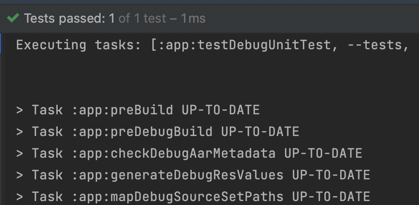Screen dimensions: 419x205
Task: Click the blue marker on the left gutter
Action: pyautogui.click(x=1, y=43)
